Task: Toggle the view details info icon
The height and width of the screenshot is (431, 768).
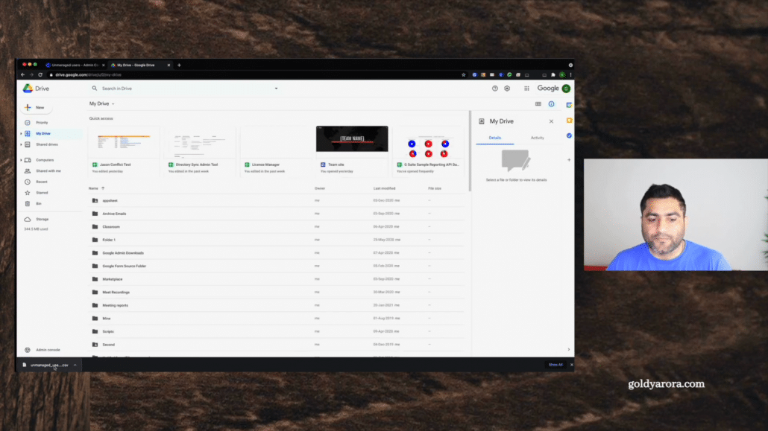Action: (552, 103)
